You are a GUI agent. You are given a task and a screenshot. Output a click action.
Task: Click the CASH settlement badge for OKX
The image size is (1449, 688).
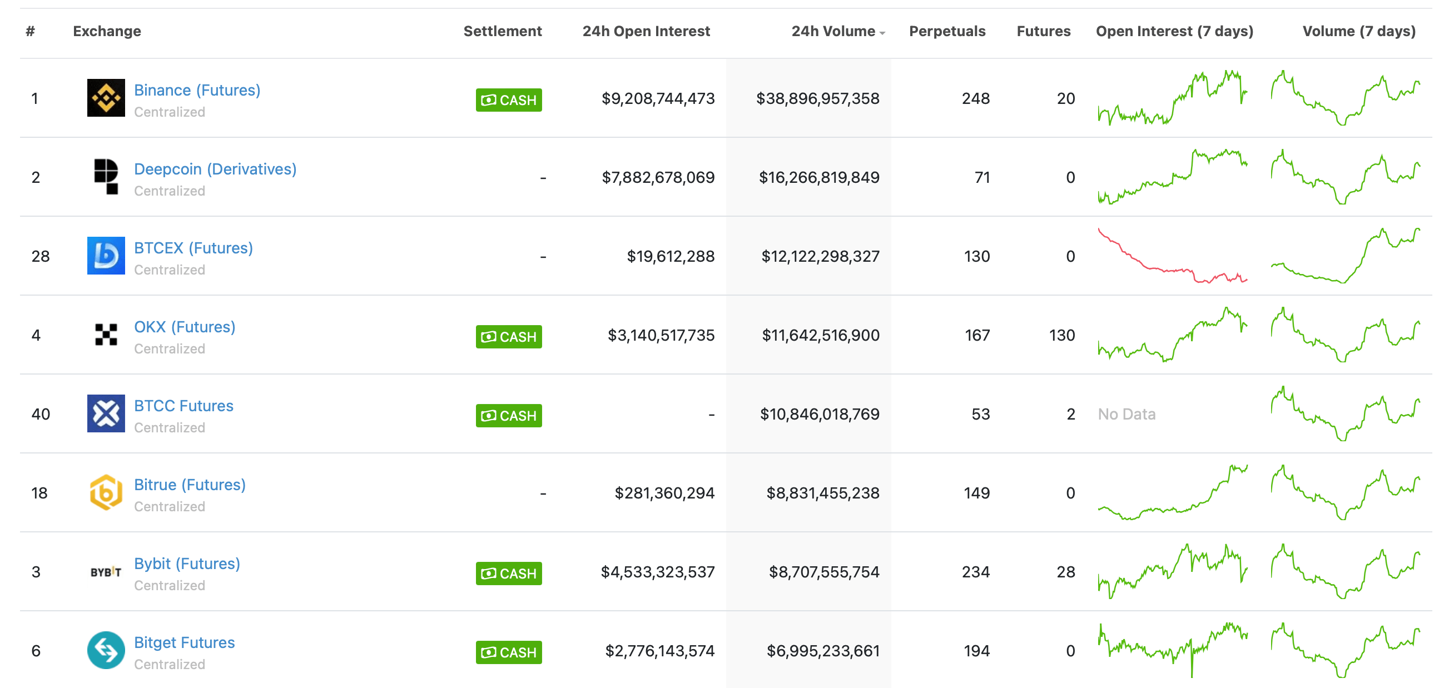509,337
